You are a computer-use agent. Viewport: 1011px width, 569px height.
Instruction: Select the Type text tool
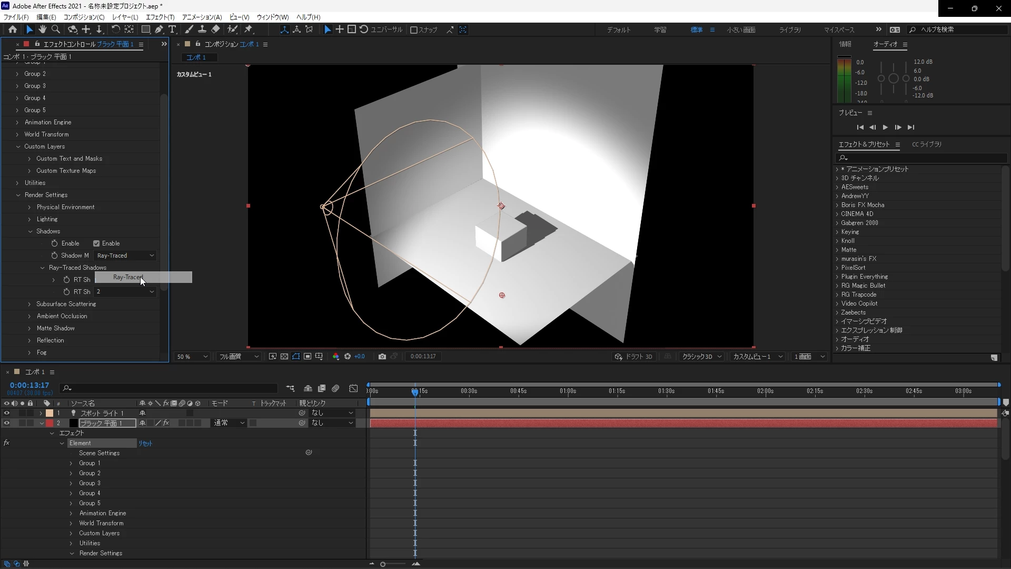tap(172, 30)
